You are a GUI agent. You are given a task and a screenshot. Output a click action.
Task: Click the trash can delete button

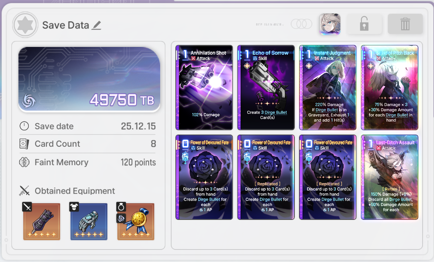click(x=405, y=24)
